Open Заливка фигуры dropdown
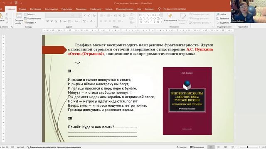 (x=200, y=14)
